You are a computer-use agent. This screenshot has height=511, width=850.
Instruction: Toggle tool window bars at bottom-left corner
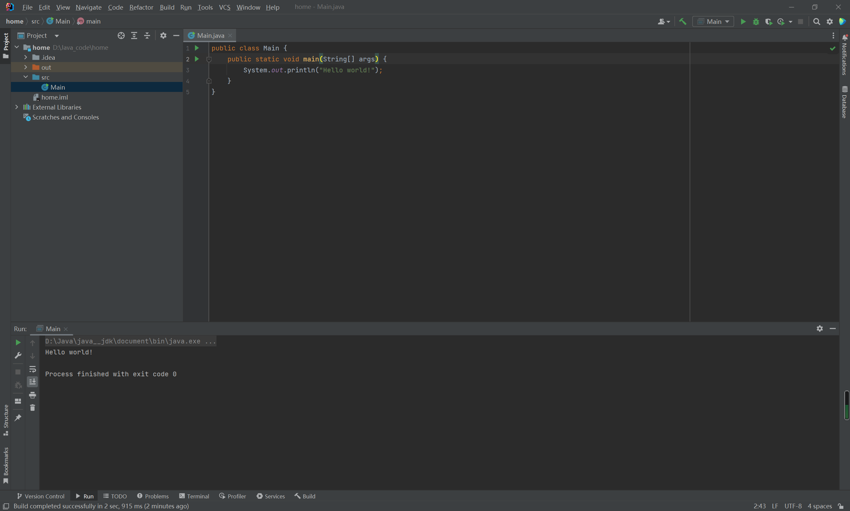(6, 506)
